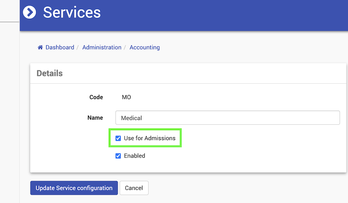Open the Dashboard breadcrumb link
Screen dimensions: 348x203
coord(60,47)
